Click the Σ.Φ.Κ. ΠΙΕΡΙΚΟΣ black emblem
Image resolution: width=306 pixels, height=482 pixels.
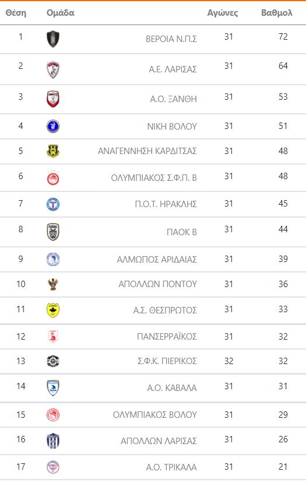click(x=53, y=361)
